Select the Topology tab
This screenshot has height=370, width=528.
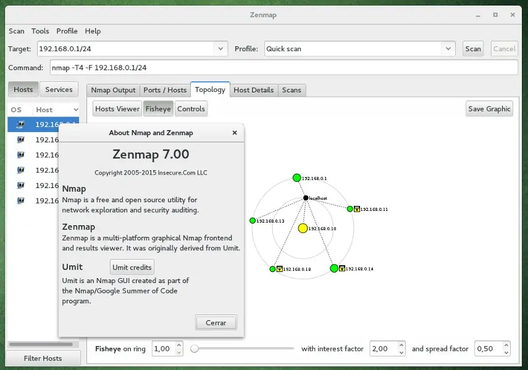coord(210,89)
